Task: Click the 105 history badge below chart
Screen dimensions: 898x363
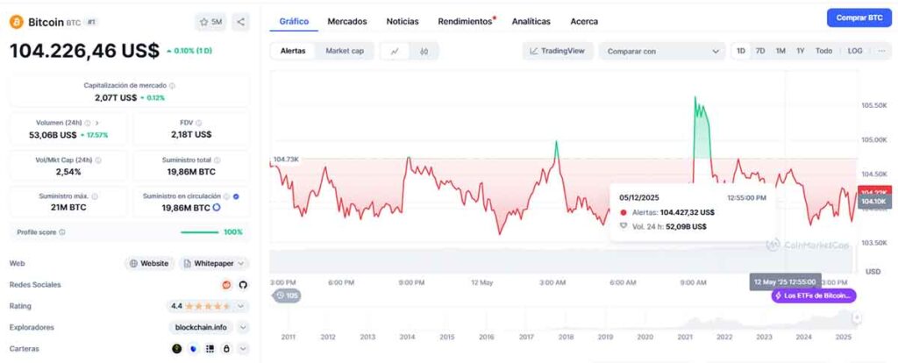Action: (288, 296)
